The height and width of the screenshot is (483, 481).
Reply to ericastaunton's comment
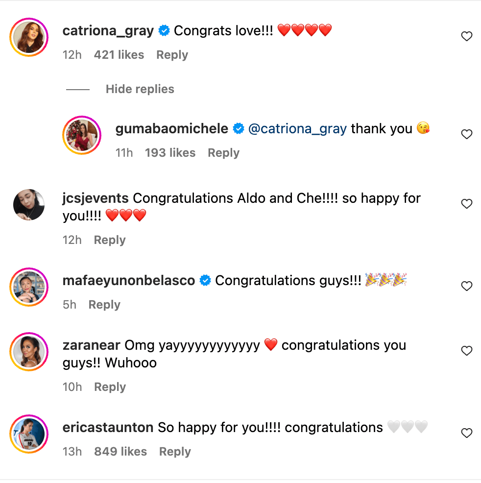[x=175, y=452]
